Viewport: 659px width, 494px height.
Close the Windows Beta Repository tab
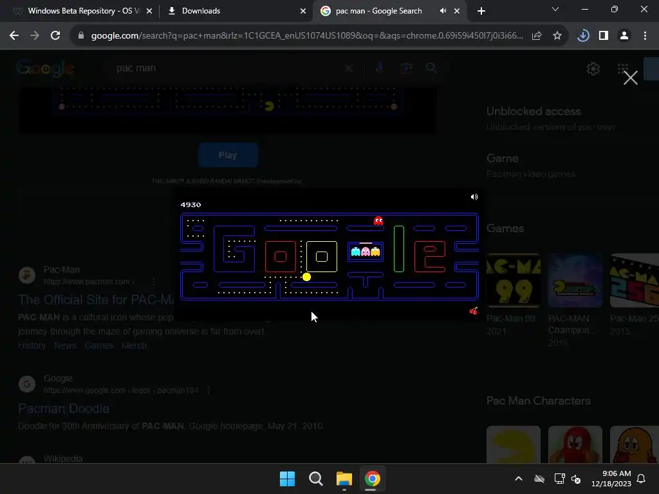[x=149, y=11]
